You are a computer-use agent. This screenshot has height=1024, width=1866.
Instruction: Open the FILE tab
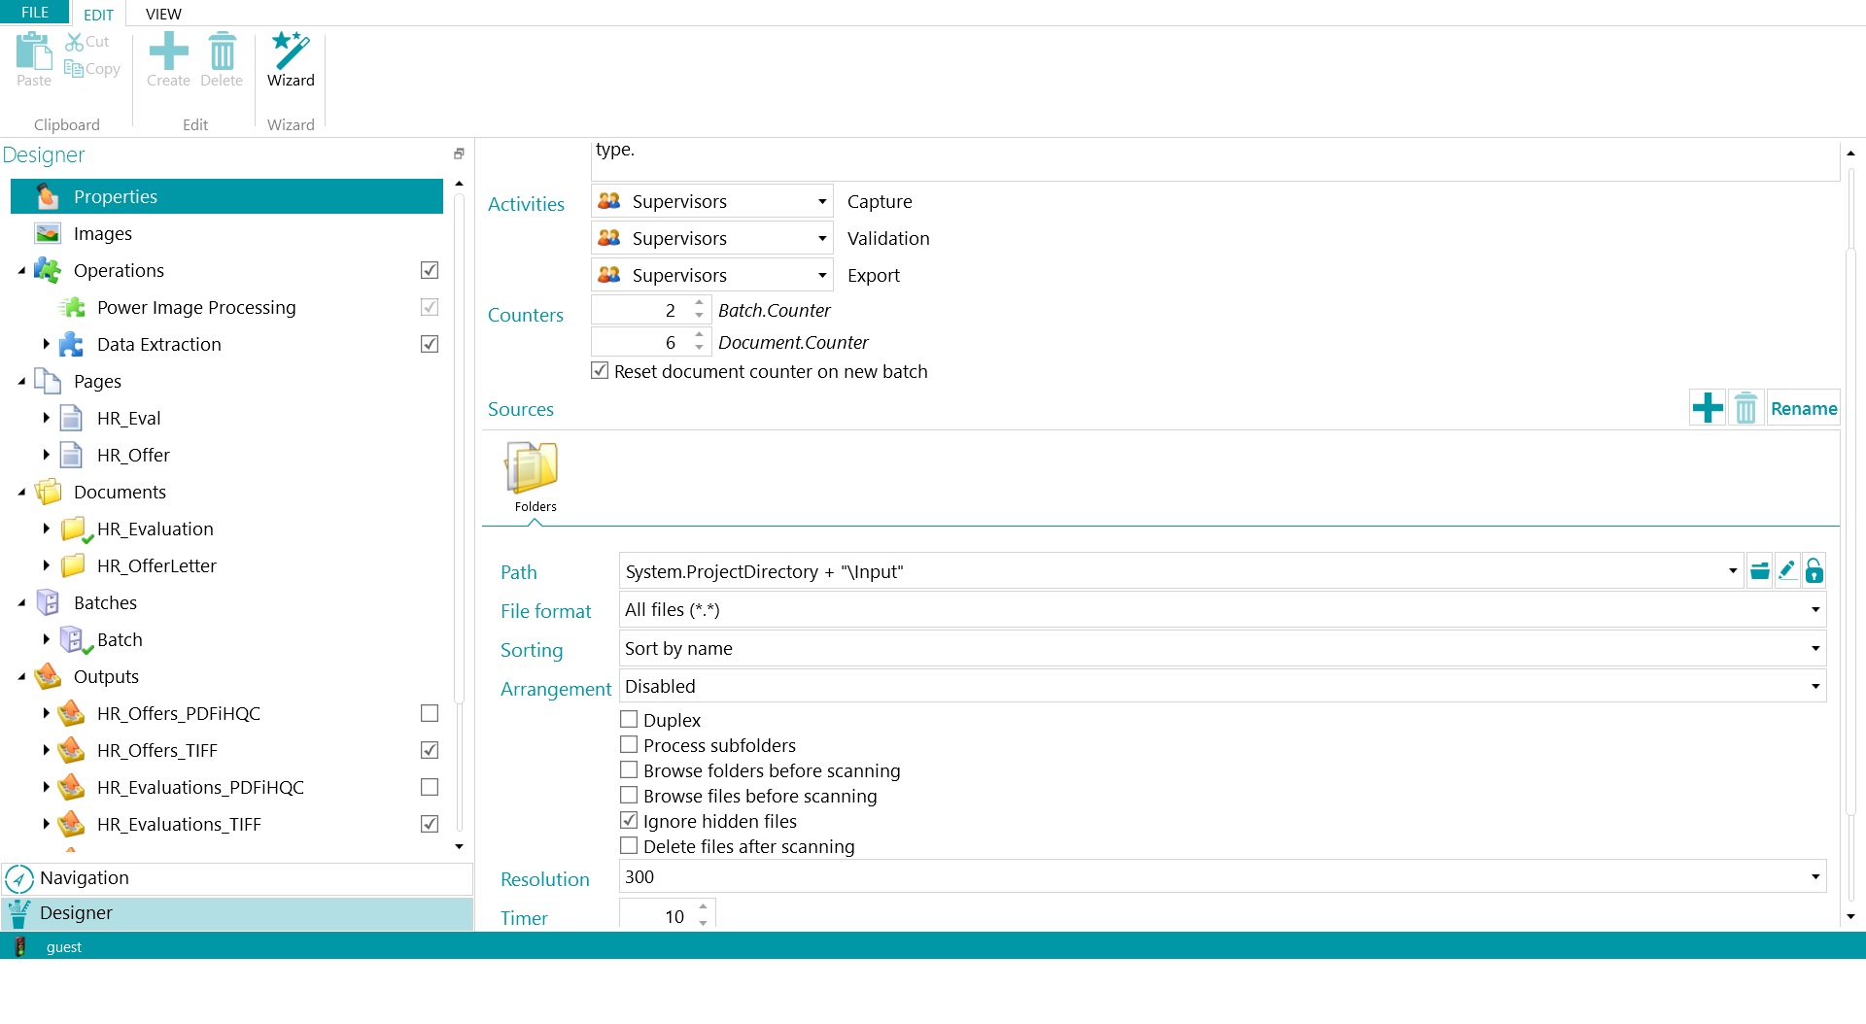34,13
